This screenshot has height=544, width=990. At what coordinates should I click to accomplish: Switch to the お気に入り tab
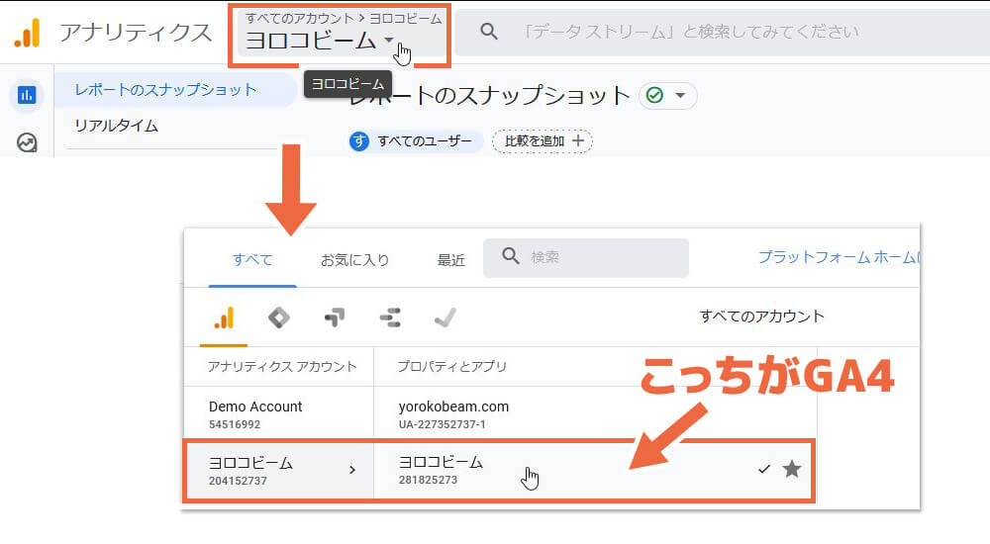(x=354, y=259)
